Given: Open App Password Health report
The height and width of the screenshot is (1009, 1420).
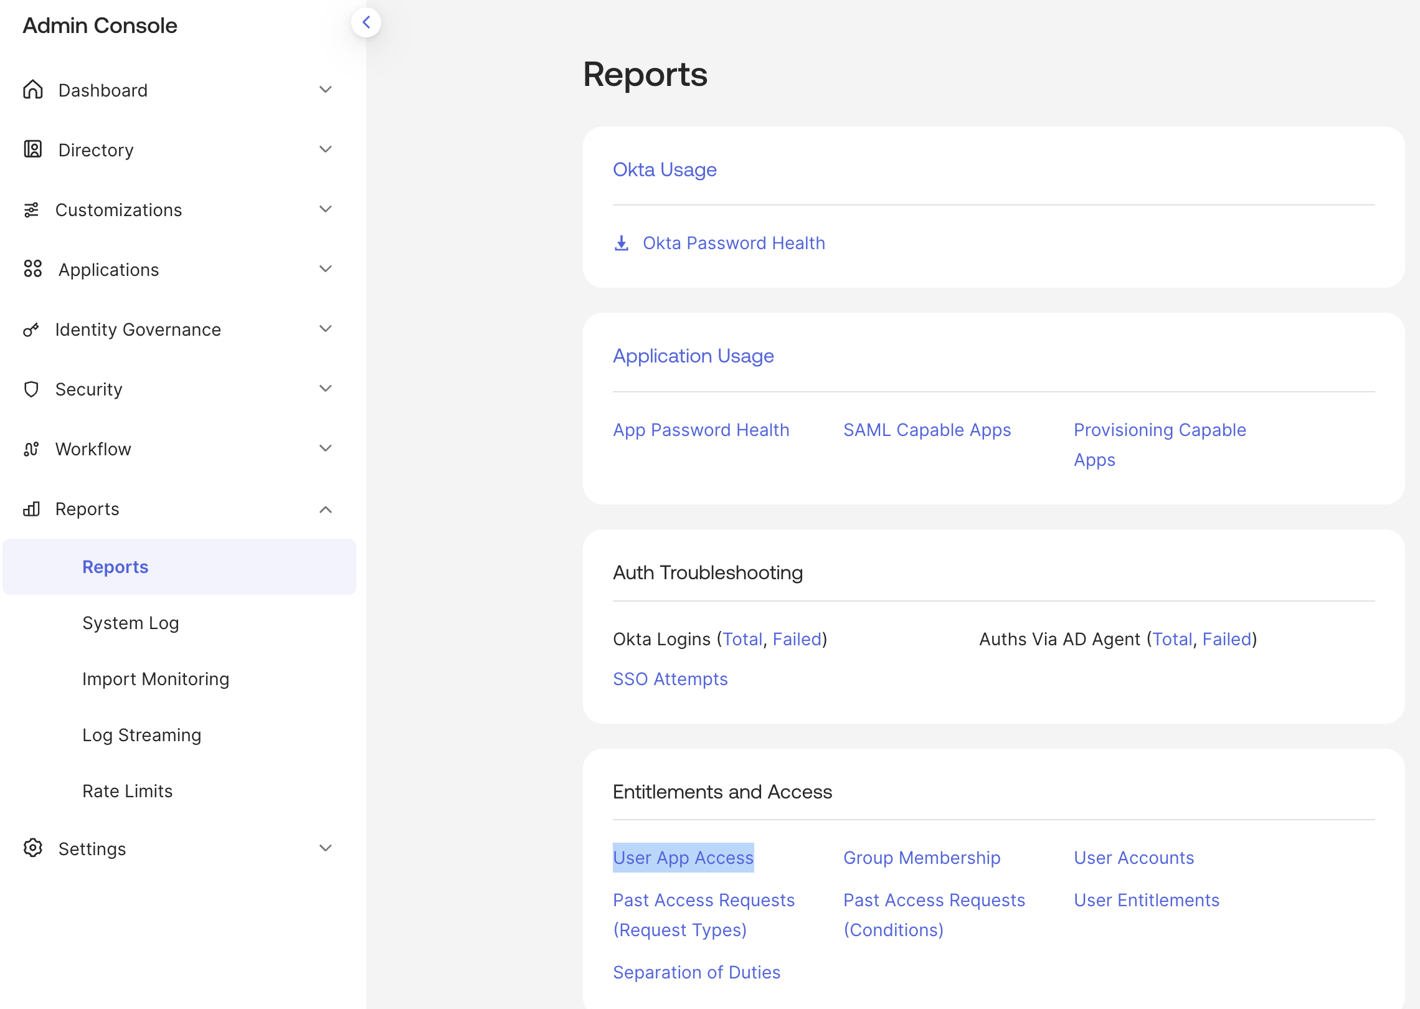Looking at the screenshot, I should coord(701,430).
